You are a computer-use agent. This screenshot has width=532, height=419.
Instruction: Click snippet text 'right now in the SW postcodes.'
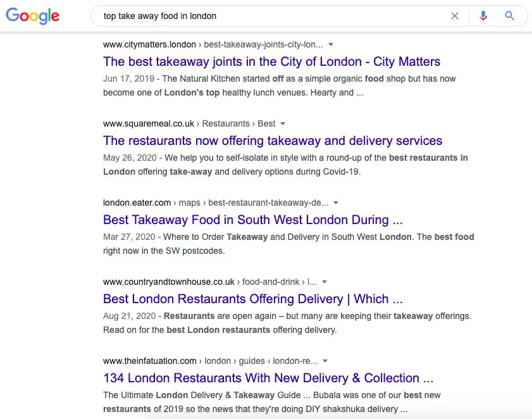(164, 251)
